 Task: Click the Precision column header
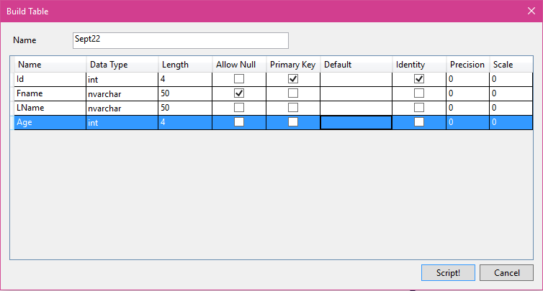[x=467, y=65]
